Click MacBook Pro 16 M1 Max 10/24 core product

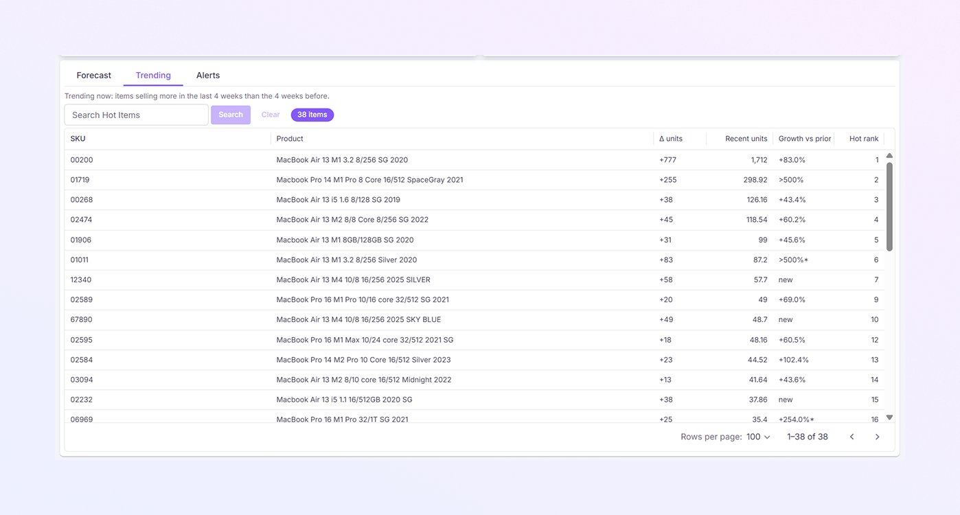click(365, 340)
